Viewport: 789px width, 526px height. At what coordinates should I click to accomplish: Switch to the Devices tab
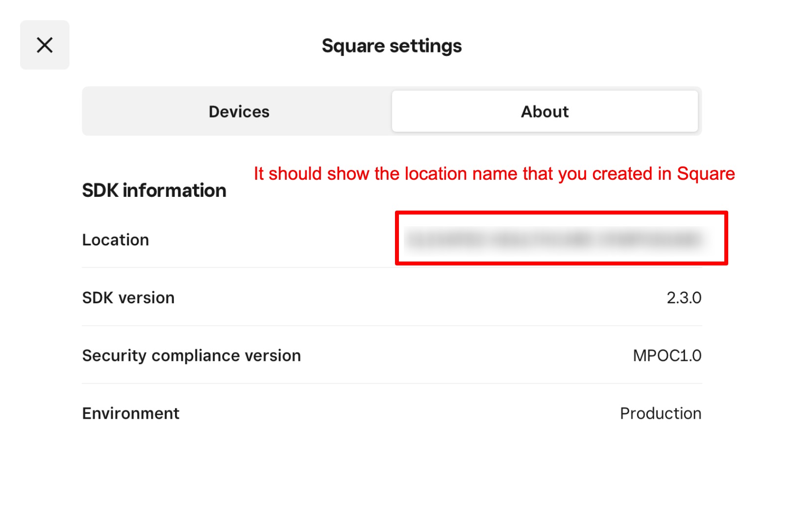tap(239, 112)
